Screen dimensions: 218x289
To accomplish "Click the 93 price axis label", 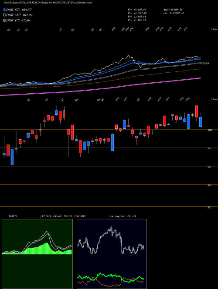I will tap(209, 167).
